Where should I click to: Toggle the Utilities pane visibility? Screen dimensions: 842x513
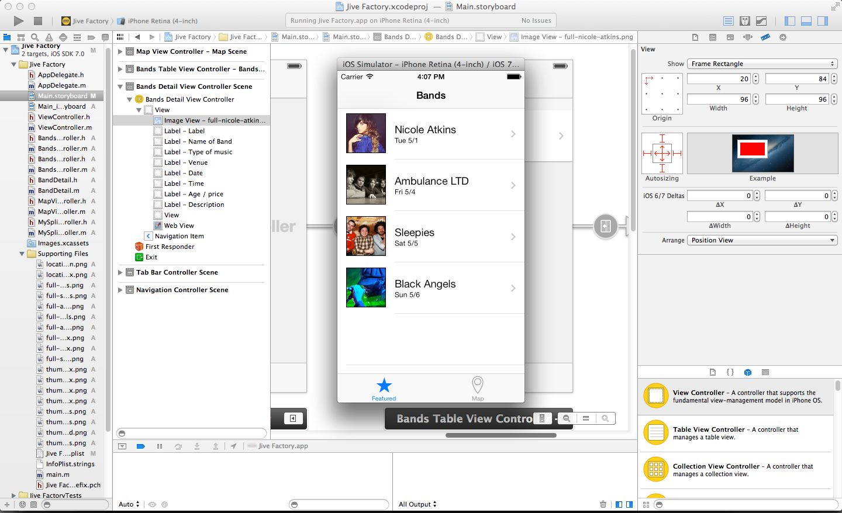(823, 21)
